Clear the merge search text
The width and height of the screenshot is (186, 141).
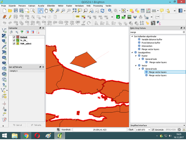coord(184,32)
